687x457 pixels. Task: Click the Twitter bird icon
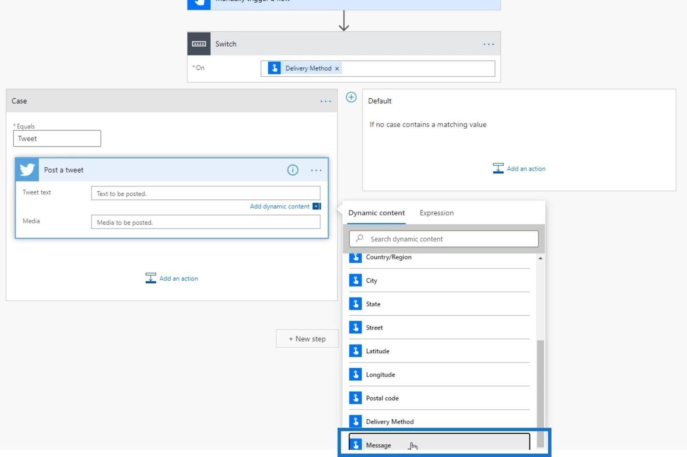27,170
